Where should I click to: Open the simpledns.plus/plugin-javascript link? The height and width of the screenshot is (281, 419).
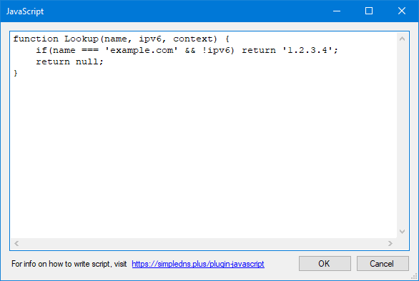click(x=198, y=264)
